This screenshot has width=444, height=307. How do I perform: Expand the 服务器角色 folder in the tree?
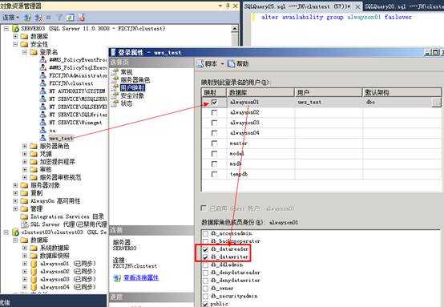(25, 146)
